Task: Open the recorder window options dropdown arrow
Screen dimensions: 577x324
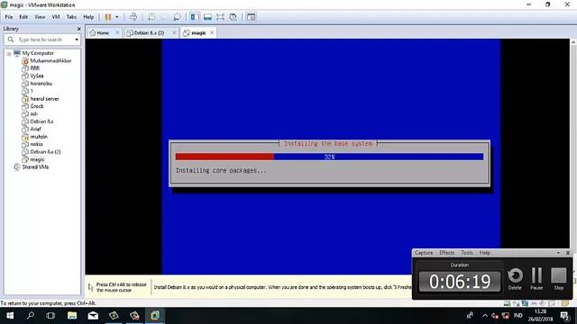Action: pyautogui.click(x=558, y=253)
